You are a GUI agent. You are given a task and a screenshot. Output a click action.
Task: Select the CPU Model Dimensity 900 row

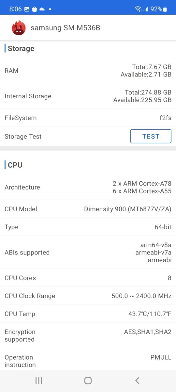88,209
